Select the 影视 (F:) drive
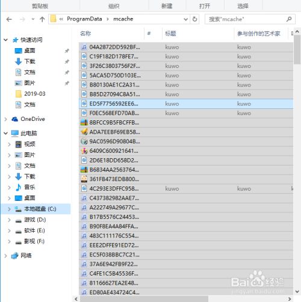This screenshot has height=302, width=301. click(34, 241)
